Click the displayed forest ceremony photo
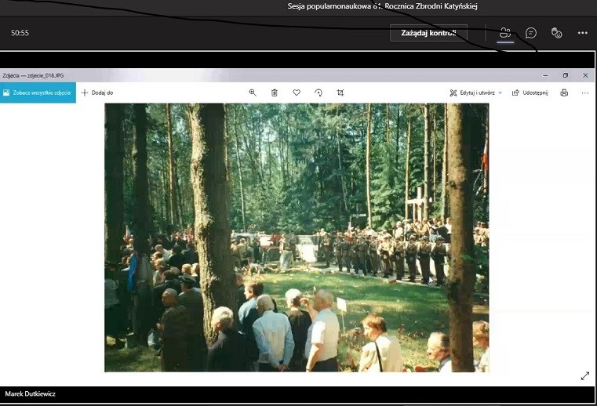Viewport: 597px width, 406px height. pos(297,237)
